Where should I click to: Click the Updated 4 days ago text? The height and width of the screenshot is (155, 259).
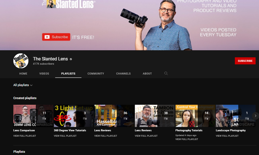coord(186,135)
